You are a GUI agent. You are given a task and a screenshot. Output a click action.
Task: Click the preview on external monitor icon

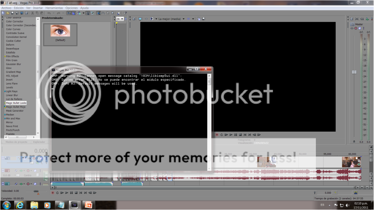point(140,19)
